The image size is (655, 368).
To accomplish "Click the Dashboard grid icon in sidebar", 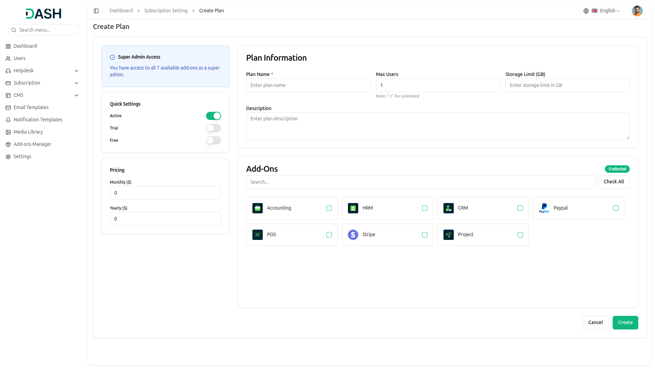I will pos(8,46).
